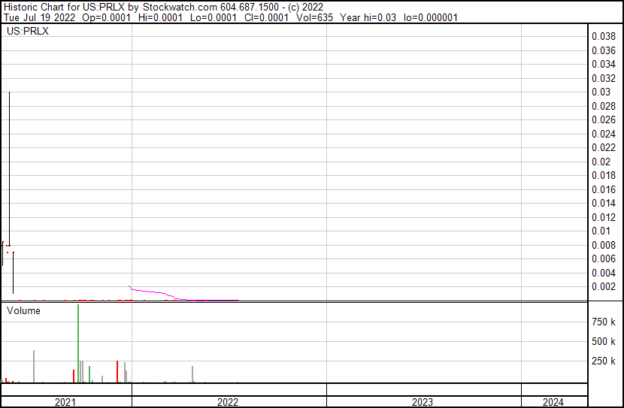Select the 0.002 bottom price label
Viewport: 624px width, 408px height.
pyautogui.click(x=604, y=286)
